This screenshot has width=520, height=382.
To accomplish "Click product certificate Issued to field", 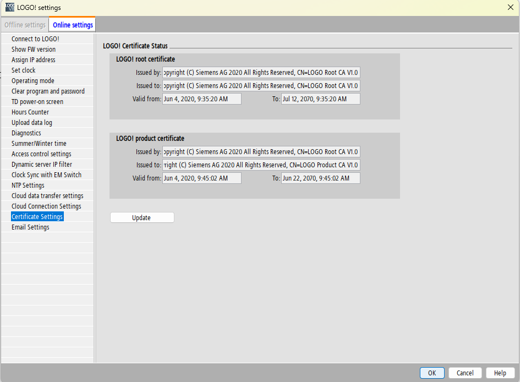I will tap(261, 165).
